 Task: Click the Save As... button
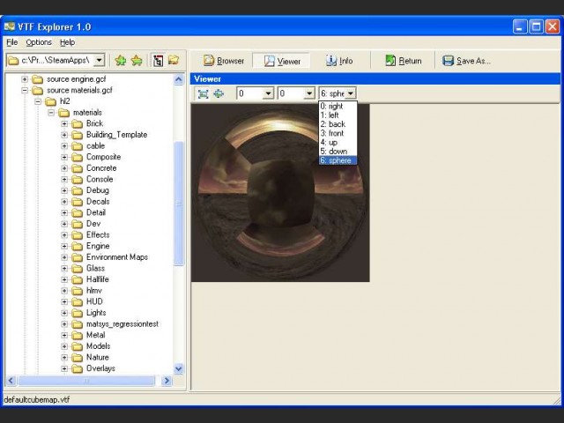click(x=466, y=61)
